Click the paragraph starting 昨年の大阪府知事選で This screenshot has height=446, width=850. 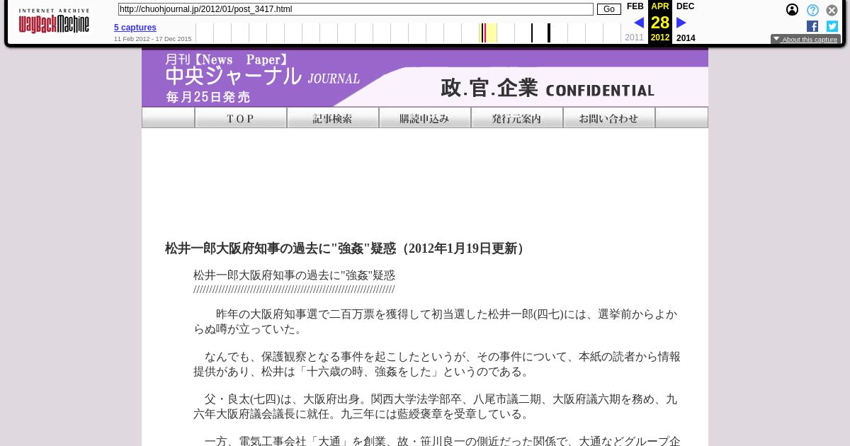pos(436,321)
